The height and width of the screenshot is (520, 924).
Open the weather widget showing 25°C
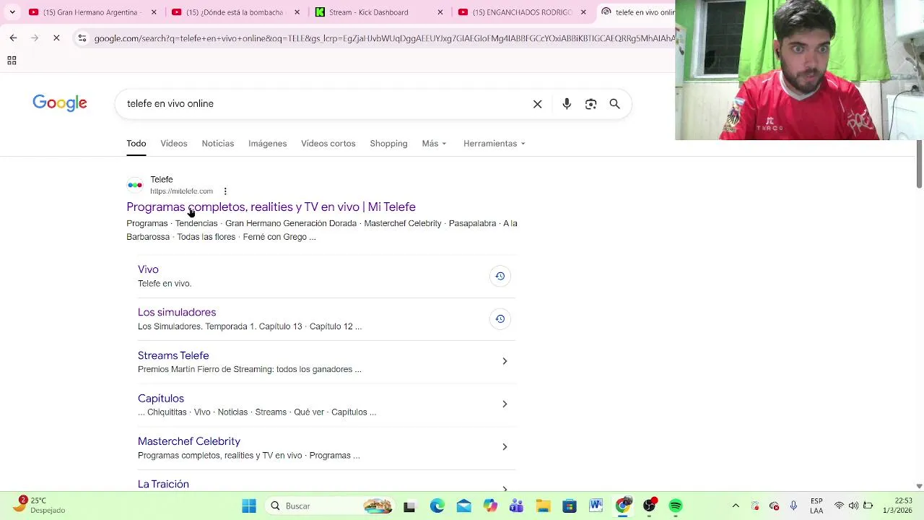(x=40, y=505)
